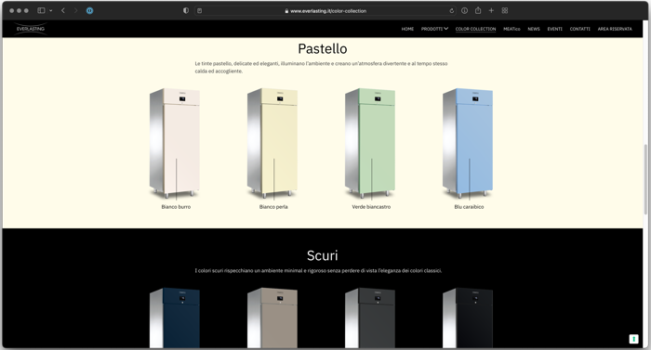Screen dimensions: 651x350
Task: Select the Bianco burro refrigerator image
Action: click(175, 143)
